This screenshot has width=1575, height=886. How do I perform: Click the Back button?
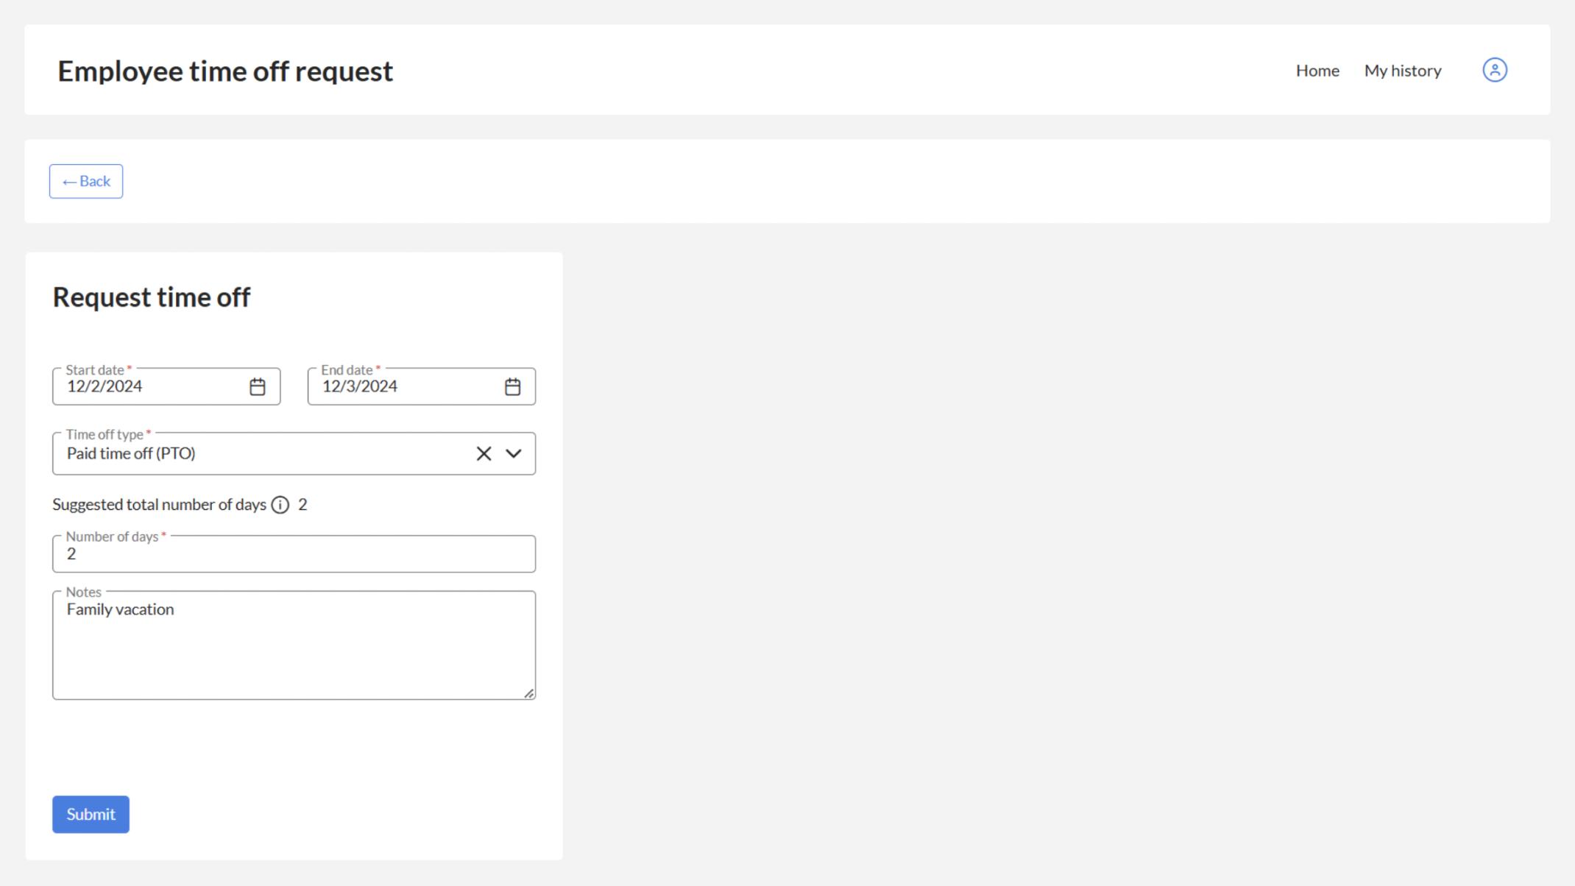(86, 181)
